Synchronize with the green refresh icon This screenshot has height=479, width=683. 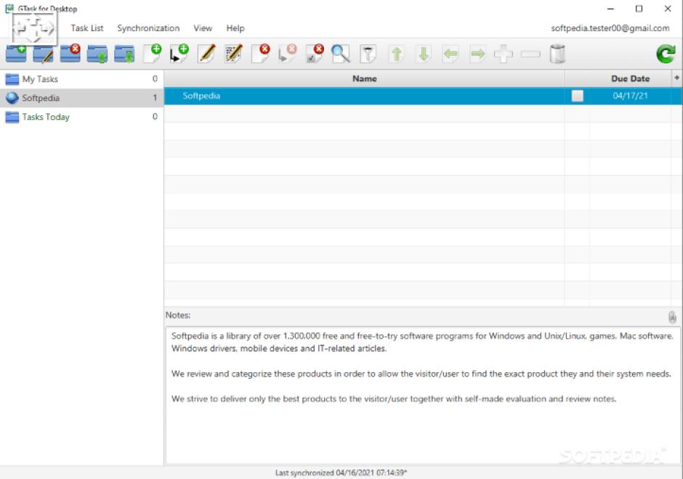666,54
